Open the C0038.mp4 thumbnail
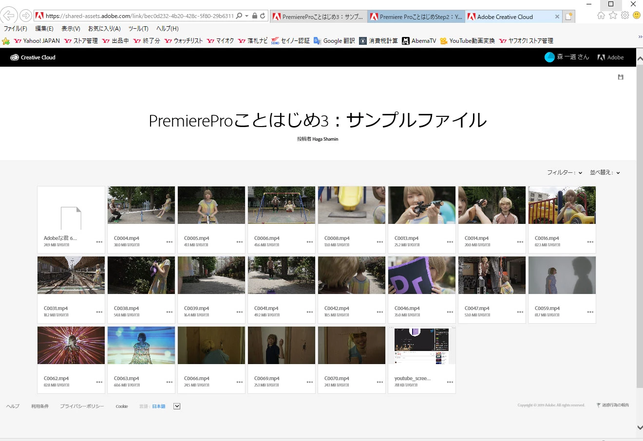 [141, 275]
